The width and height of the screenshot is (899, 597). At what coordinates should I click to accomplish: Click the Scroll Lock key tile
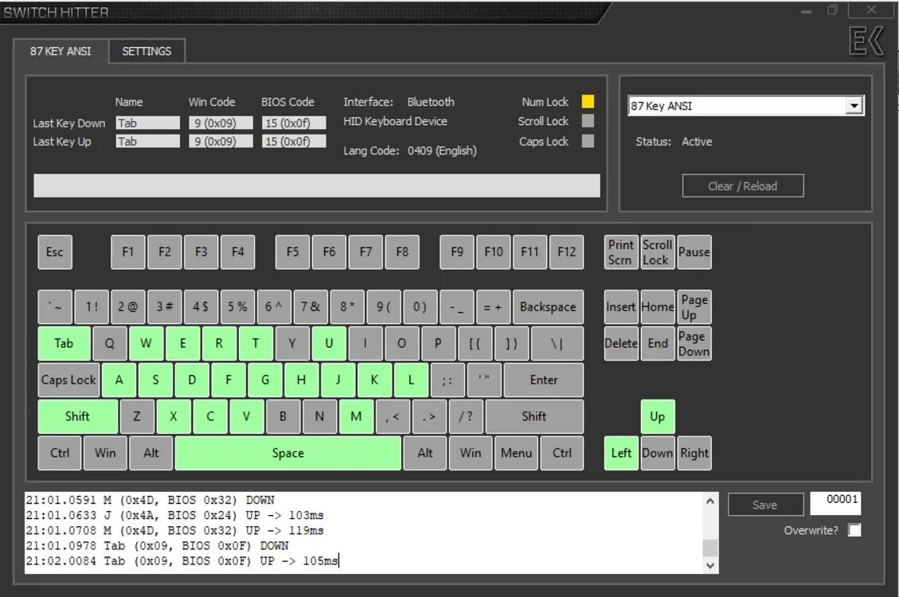657,252
